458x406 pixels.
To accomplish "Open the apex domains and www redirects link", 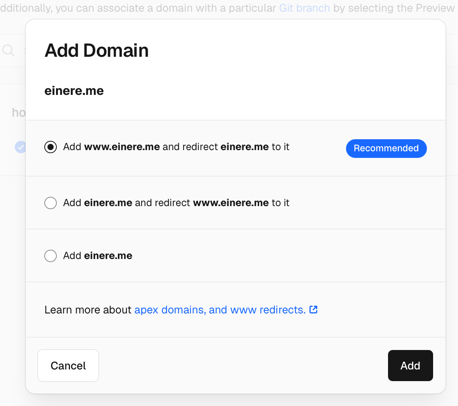I will click(x=220, y=310).
